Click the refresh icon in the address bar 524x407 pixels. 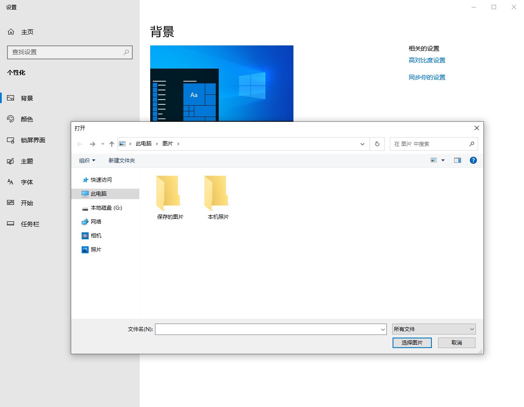376,144
